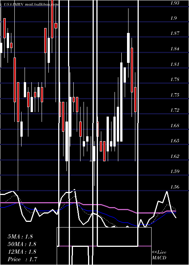The image size is (189, 265).
Task: Click the 1.59 price axis label
Action: click(x=175, y=171)
